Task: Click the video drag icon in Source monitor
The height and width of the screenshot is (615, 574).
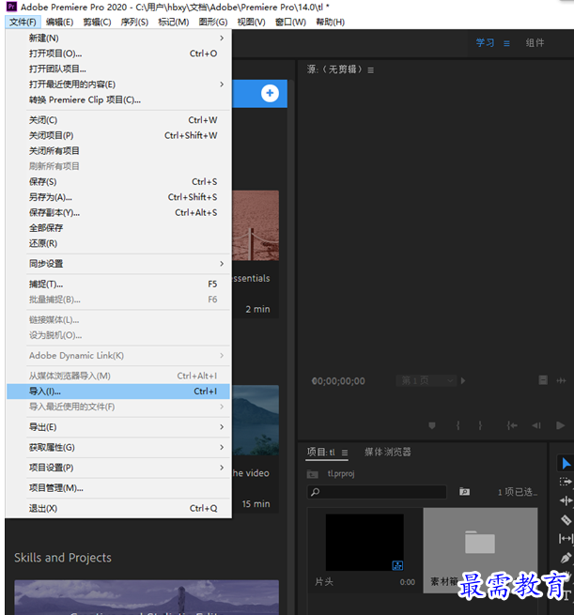Action: [543, 380]
